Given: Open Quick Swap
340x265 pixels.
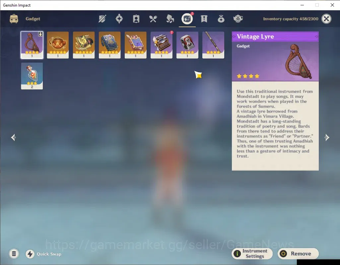Looking at the screenshot, I should click(x=43, y=254).
